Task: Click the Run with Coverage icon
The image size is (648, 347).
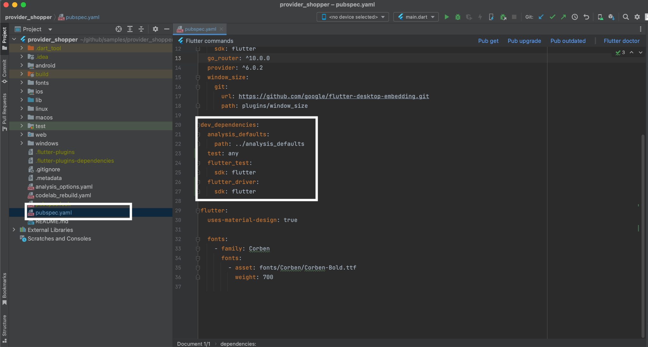Action: [469, 17]
